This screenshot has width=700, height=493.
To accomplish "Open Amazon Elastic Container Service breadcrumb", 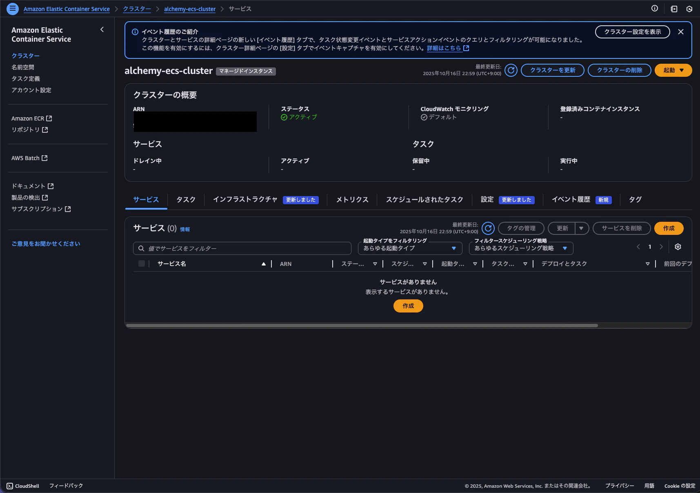I will [67, 9].
